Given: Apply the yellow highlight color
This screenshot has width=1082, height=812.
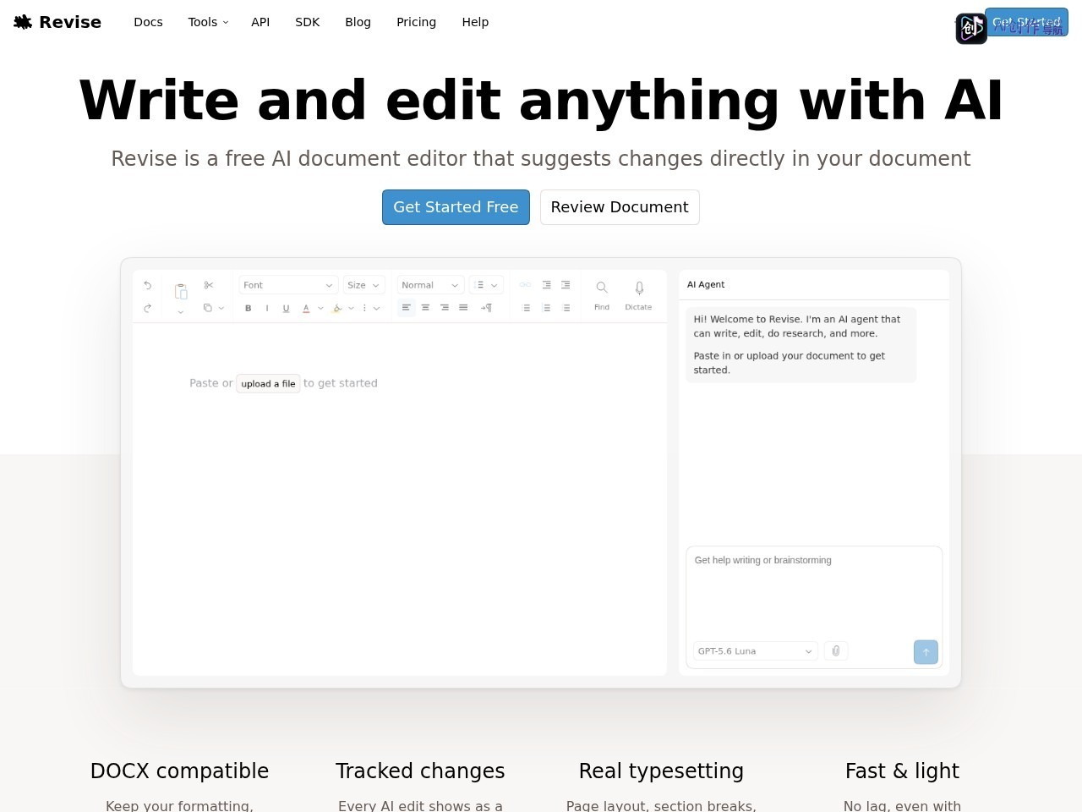Looking at the screenshot, I should [x=336, y=308].
